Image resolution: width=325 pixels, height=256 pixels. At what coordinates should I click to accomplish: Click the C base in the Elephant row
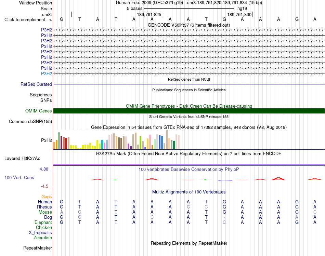click(x=224, y=222)
